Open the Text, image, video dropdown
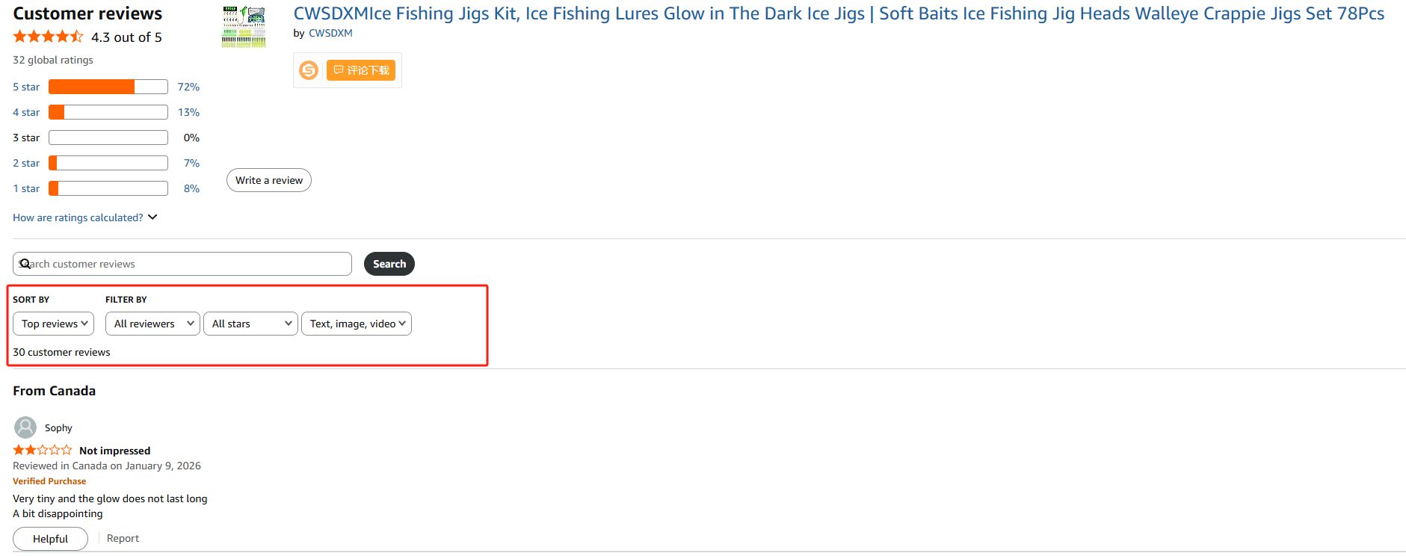Screen dimensions: 1406x556 (x=357, y=324)
